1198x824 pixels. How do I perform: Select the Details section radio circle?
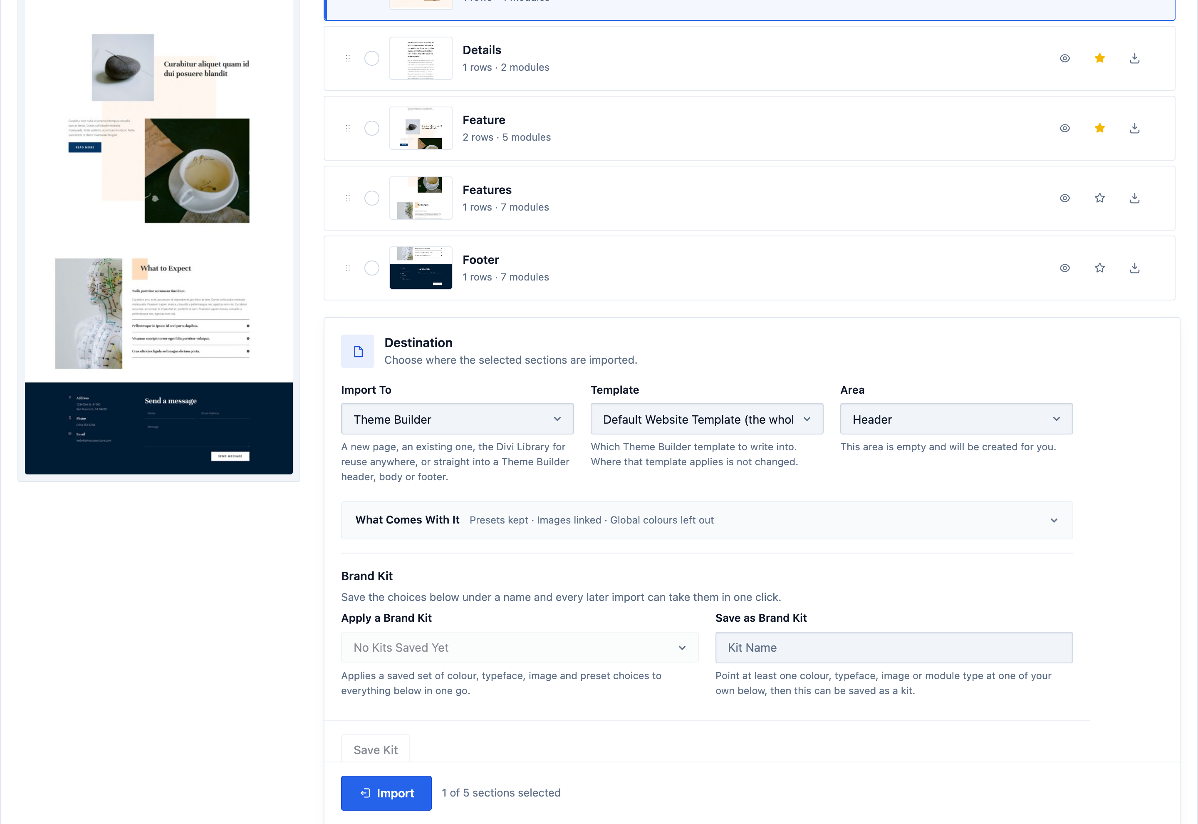tap(371, 58)
